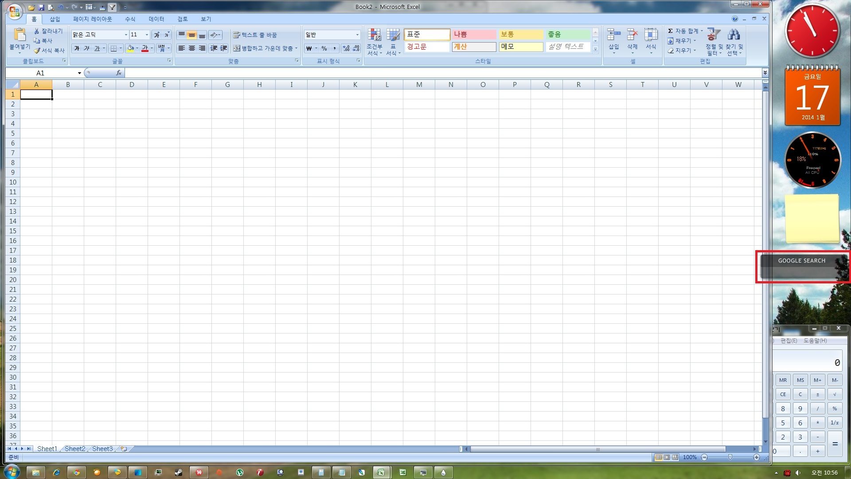Click the fill color paint bucket swatch
The image size is (851, 479).
point(130,48)
